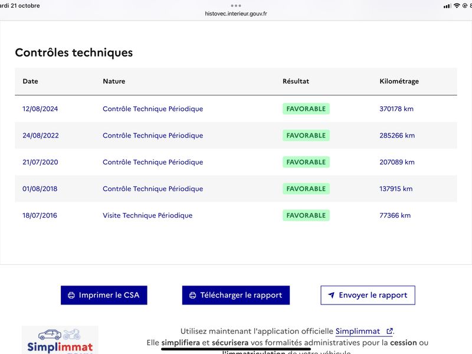Viewport: 472px width, 354px height.
Task: Select the date 18/07/2016
Action: [40, 215]
